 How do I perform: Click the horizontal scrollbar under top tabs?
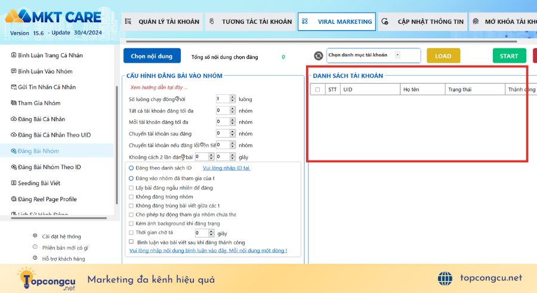point(321,41)
